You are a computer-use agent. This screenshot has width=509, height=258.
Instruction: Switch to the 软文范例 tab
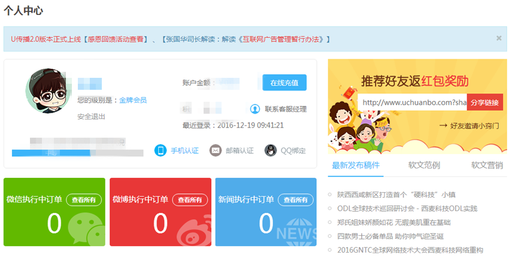click(x=424, y=165)
